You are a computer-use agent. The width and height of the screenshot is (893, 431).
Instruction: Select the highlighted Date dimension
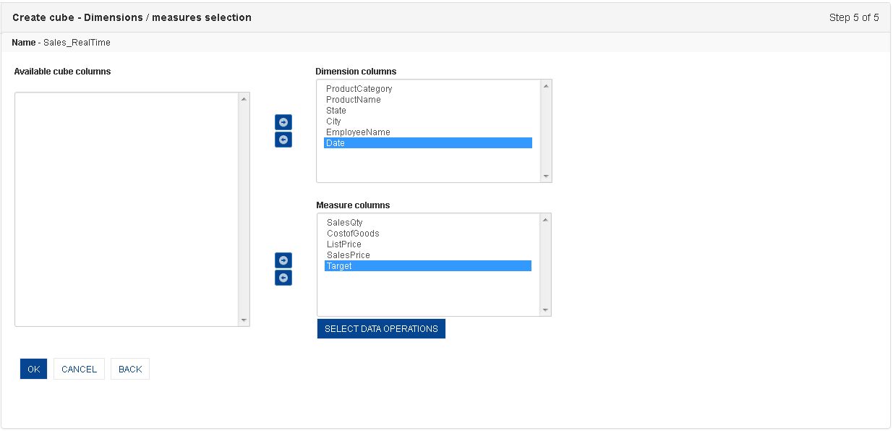pos(428,143)
